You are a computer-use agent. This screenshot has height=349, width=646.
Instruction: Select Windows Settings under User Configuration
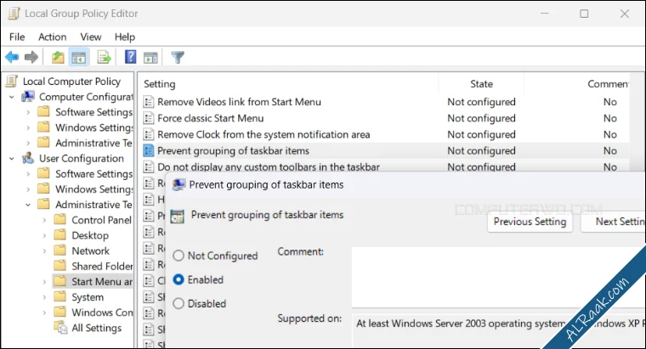(94, 189)
